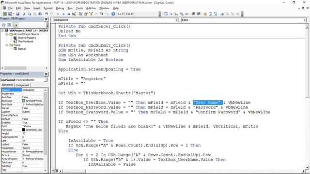Screen dimensions: 310x174
Task: Click the Insert UserForm toolbar icon
Action: (10, 14)
